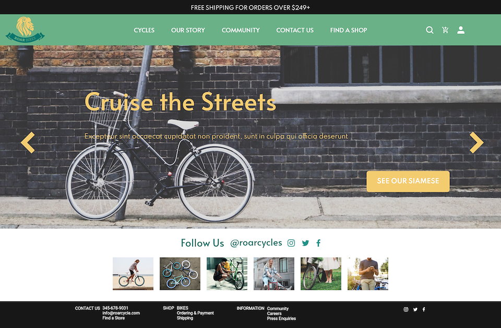Image resolution: width=501 pixels, height=328 pixels.
Task: Open the Cycles menu item
Action: 144,30
